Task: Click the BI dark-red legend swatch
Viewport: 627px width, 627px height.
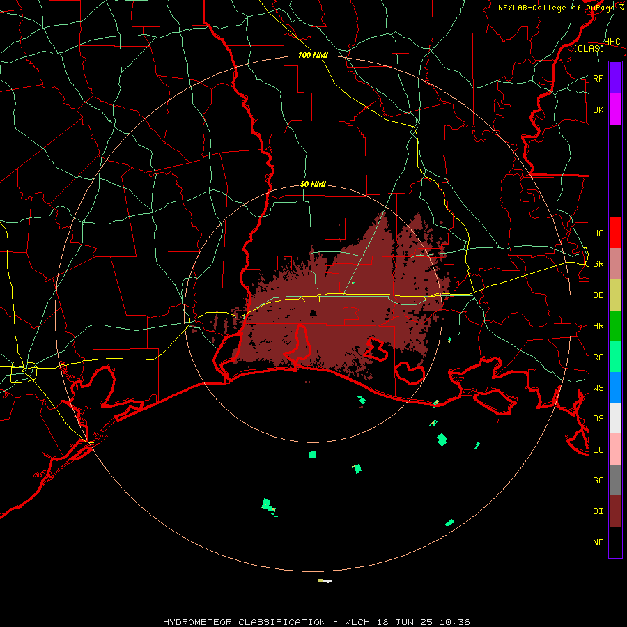Action: 615,511
